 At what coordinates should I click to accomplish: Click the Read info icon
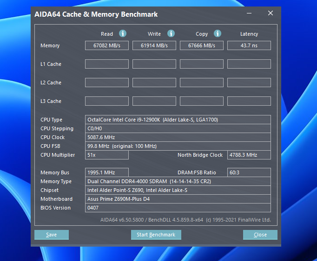(123, 33)
